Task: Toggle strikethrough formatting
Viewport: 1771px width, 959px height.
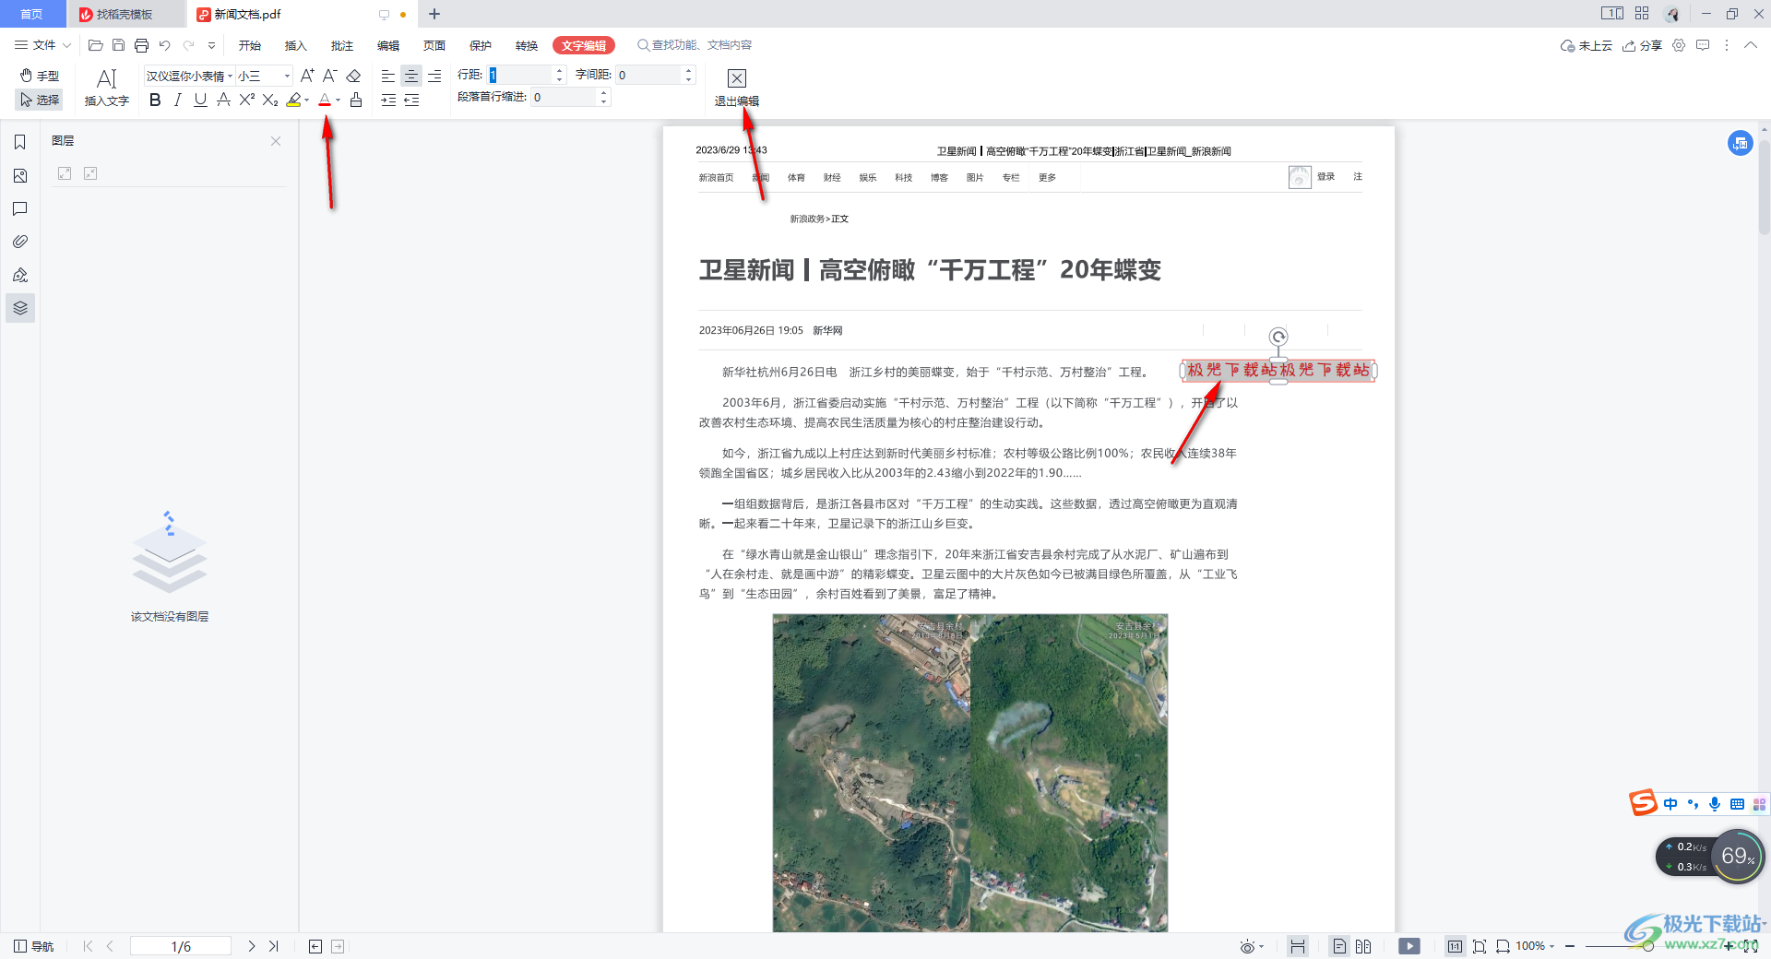Action: point(223,100)
